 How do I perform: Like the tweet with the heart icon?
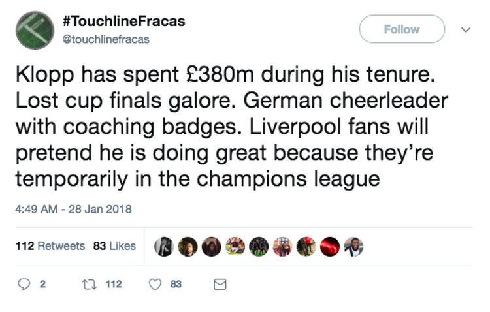[x=155, y=285]
